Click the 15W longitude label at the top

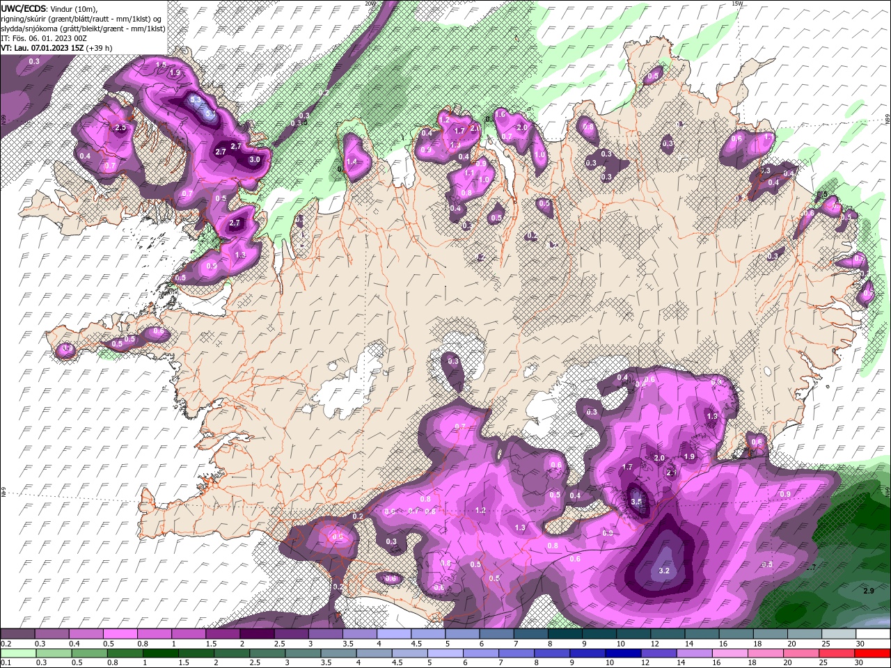tap(737, 3)
